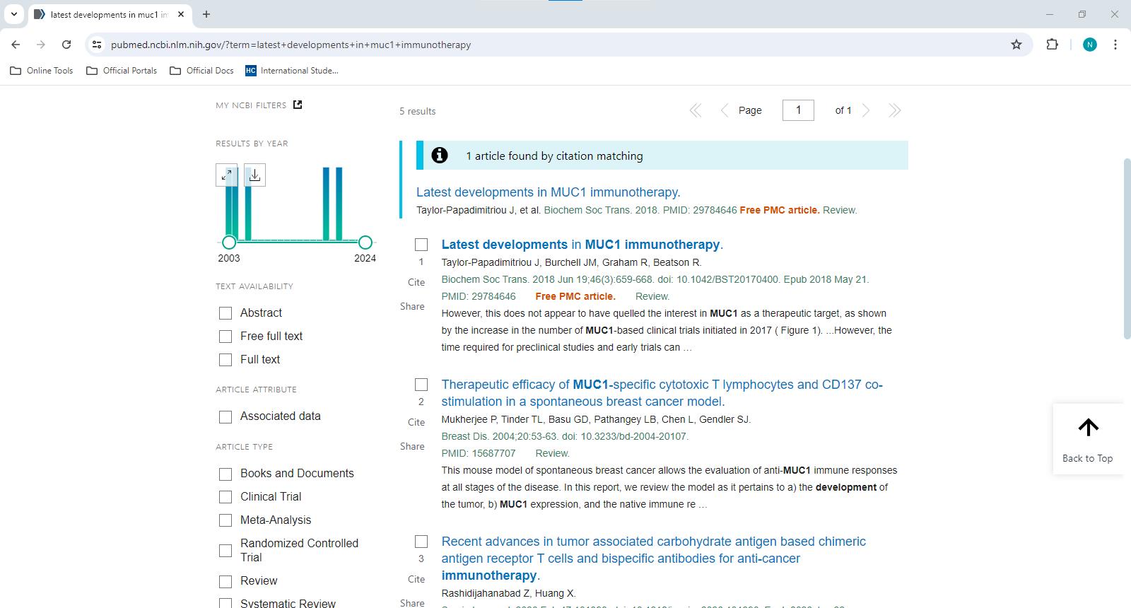Click the browser address bar
The height and width of the screenshot is (608, 1131).
[x=558, y=45]
